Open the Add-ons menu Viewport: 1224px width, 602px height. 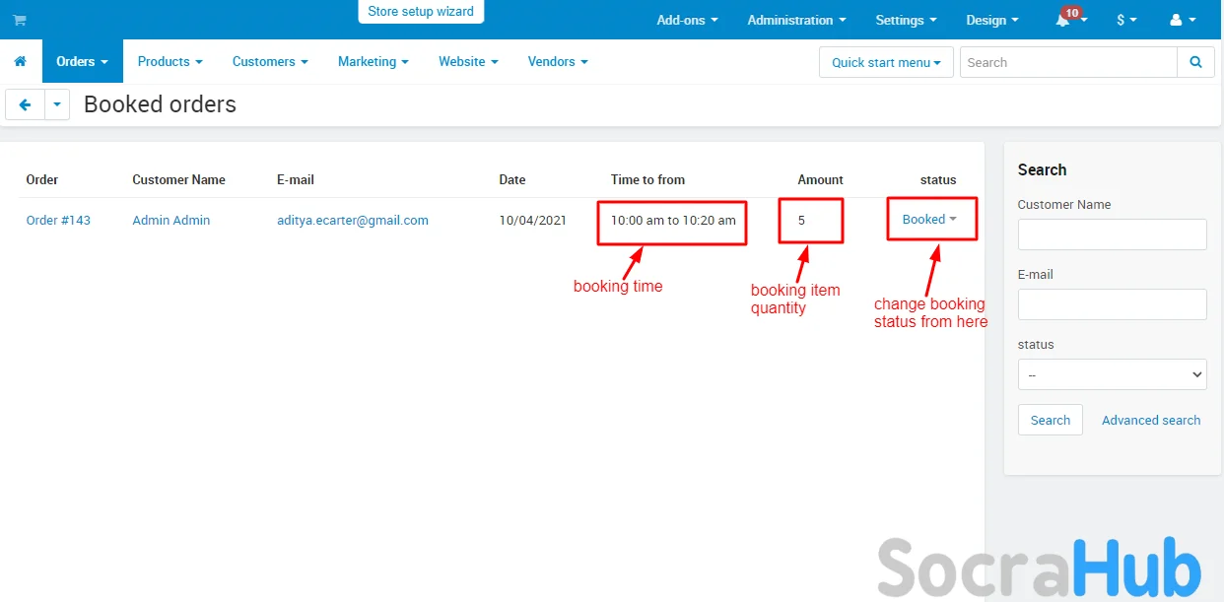pos(687,20)
